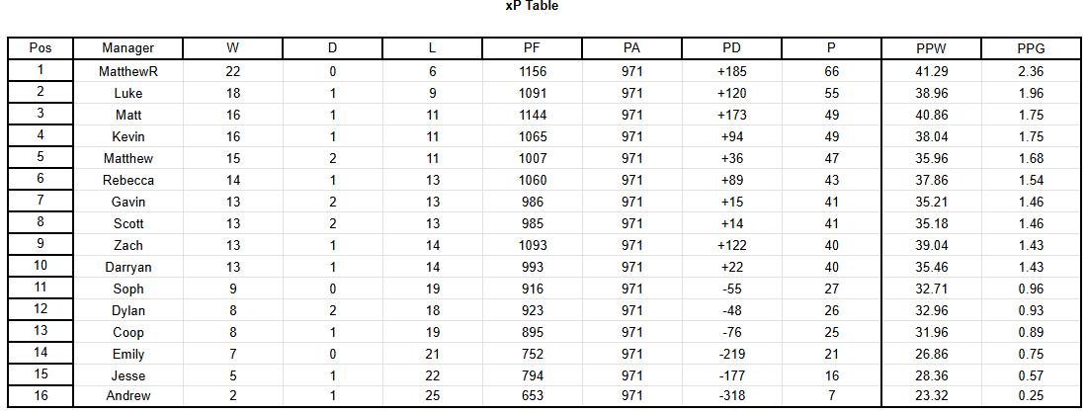Viewport: 1087px width, 413px height.
Task: Select Kevin's PF value 1065
Action: 532,136
